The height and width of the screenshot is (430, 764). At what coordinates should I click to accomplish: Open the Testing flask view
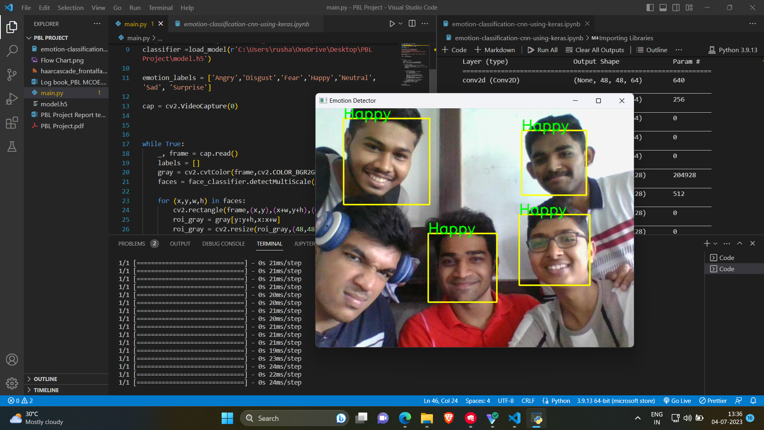pyautogui.click(x=12, y=147)
